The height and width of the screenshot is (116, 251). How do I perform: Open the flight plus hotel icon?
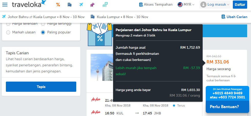(93, 5)
